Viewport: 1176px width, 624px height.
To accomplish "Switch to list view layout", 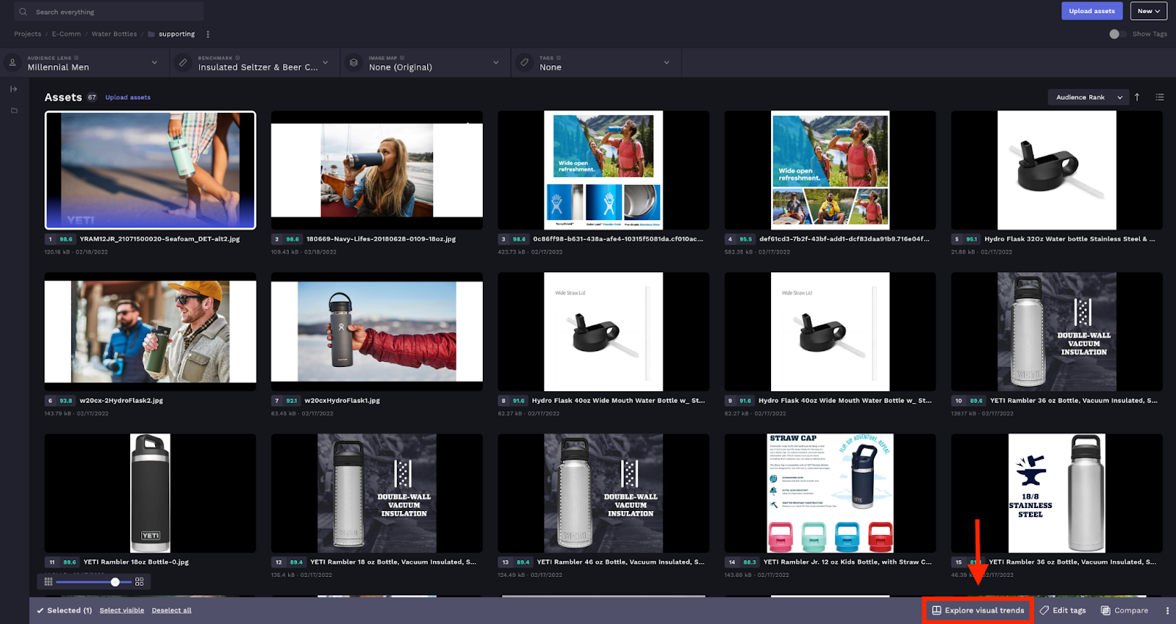I will [x=1159, y=97].
